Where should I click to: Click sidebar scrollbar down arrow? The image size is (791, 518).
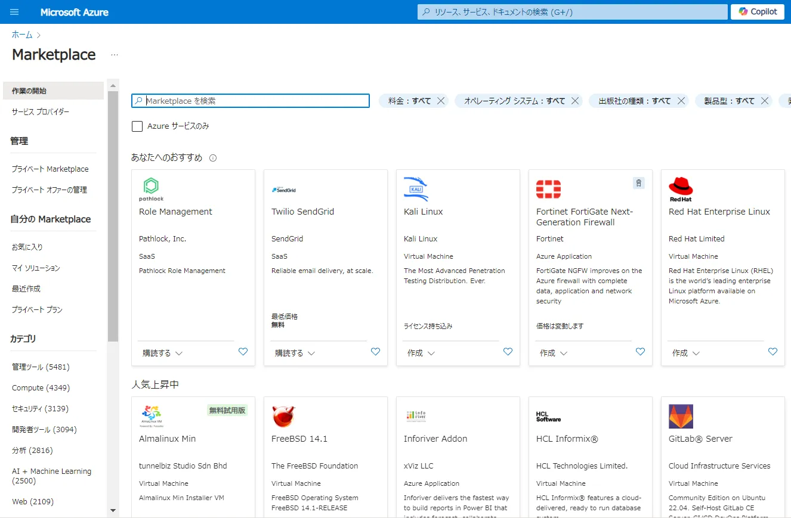[x=113, y=510]
